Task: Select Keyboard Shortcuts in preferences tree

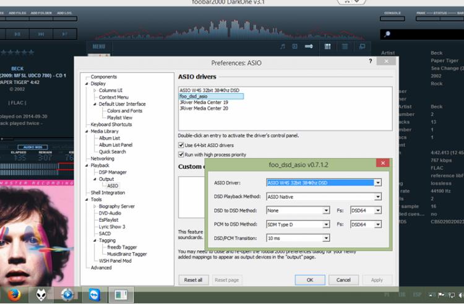Action: click(111, 124)
